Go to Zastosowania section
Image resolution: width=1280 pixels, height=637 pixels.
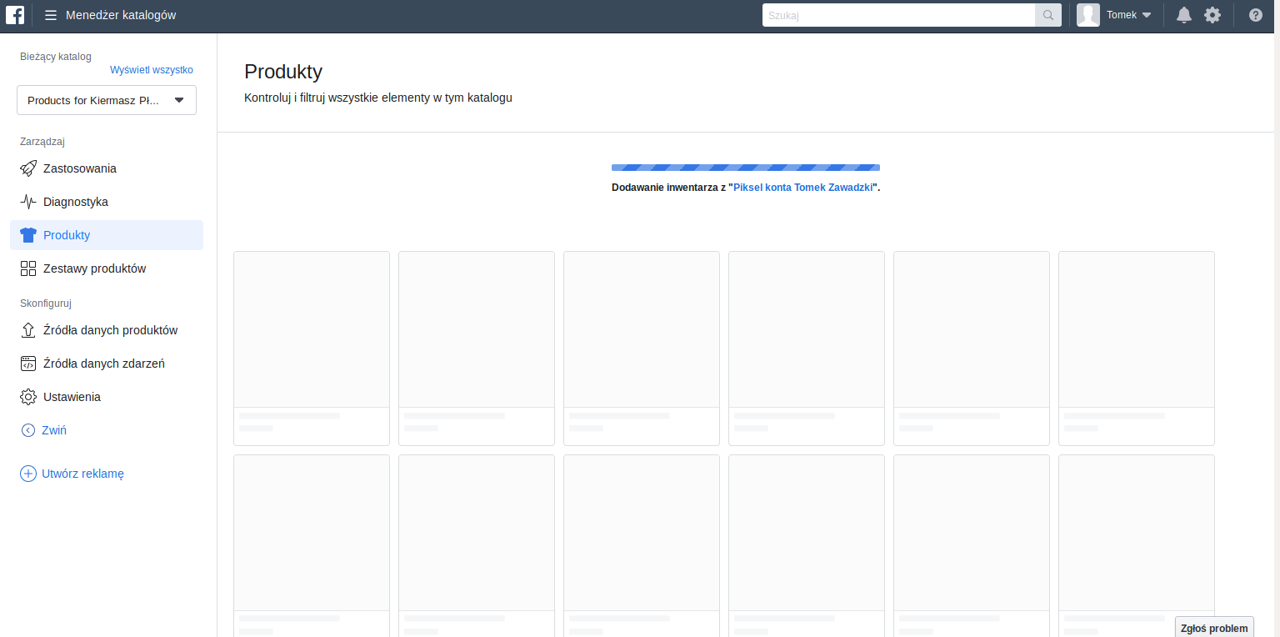[x=107, y=168]
